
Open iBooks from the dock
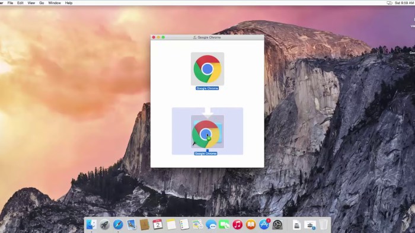point(251,225)
